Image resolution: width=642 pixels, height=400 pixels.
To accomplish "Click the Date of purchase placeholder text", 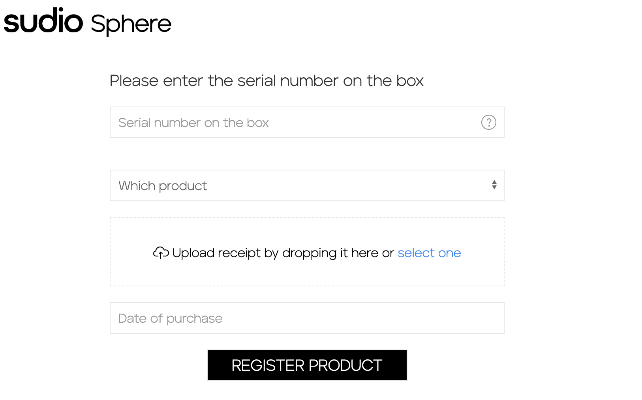I will (170, 318).
